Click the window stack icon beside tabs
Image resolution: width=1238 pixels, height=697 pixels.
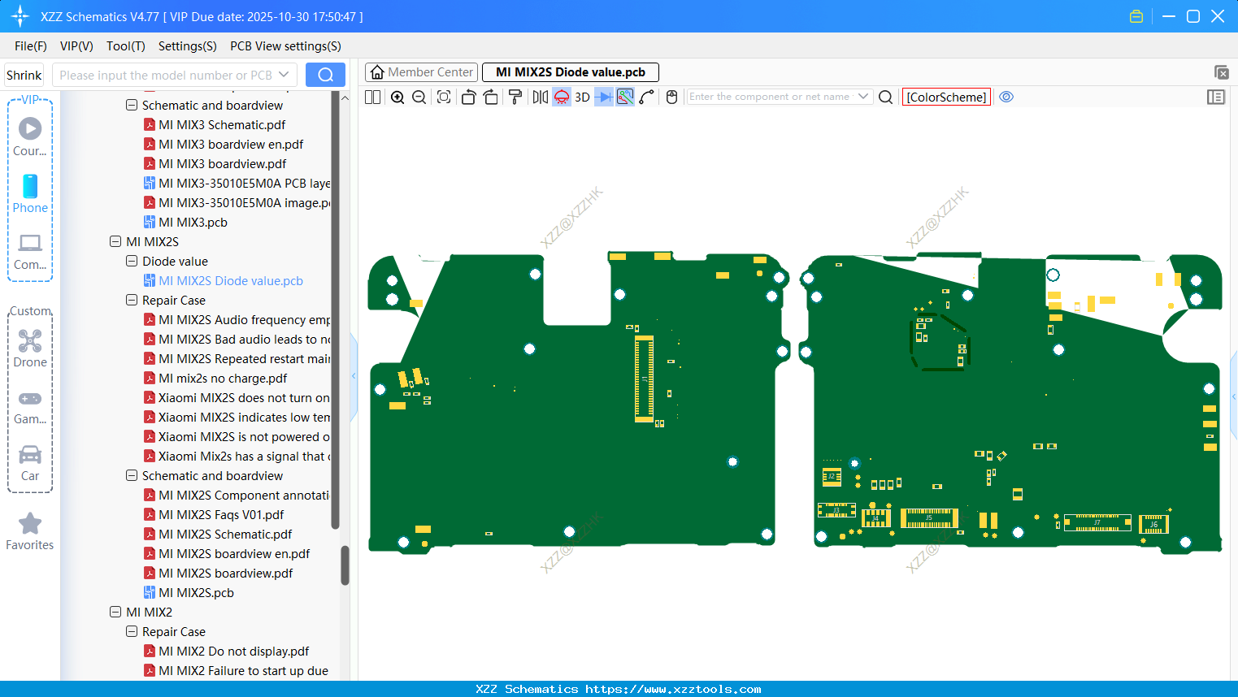coord(1221,72)
